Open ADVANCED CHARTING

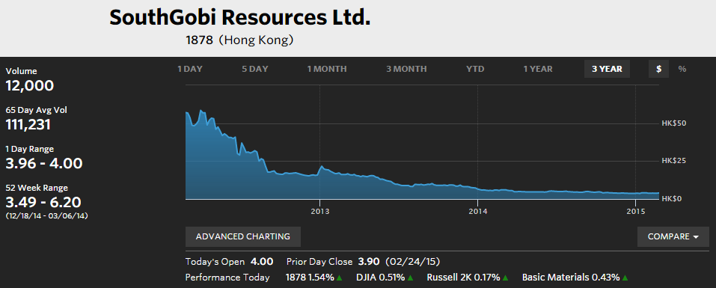tap(243, 236)
